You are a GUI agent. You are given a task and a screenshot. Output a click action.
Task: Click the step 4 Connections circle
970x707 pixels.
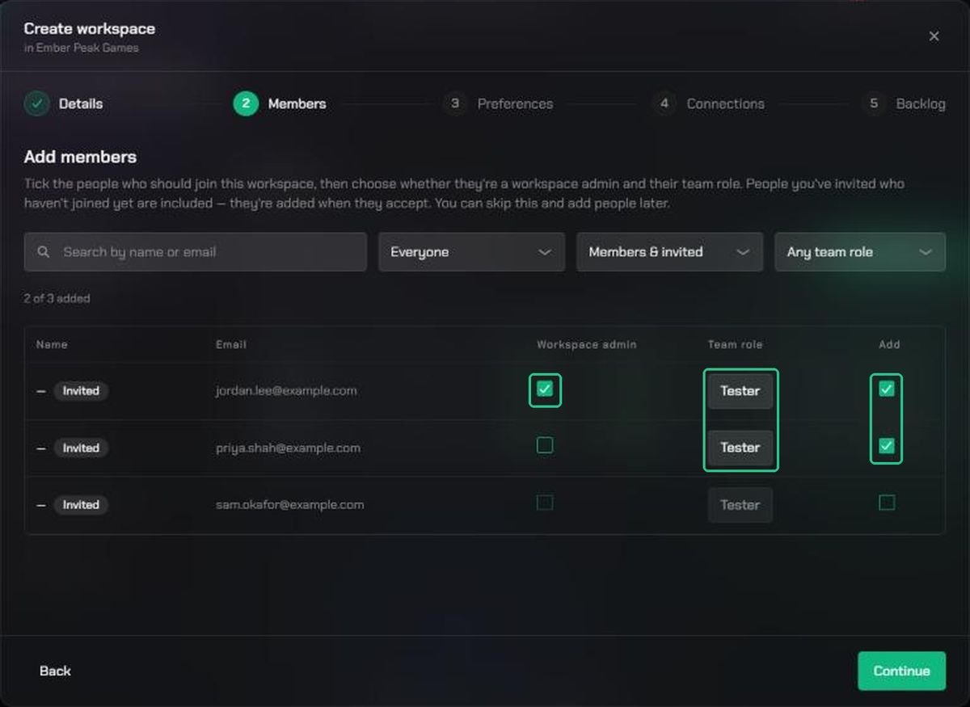pyautogui.click(x=664, y=103)
